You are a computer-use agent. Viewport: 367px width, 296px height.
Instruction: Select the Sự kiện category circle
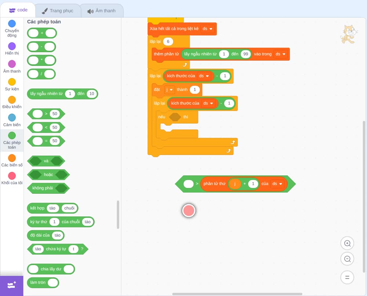(12, 82)
